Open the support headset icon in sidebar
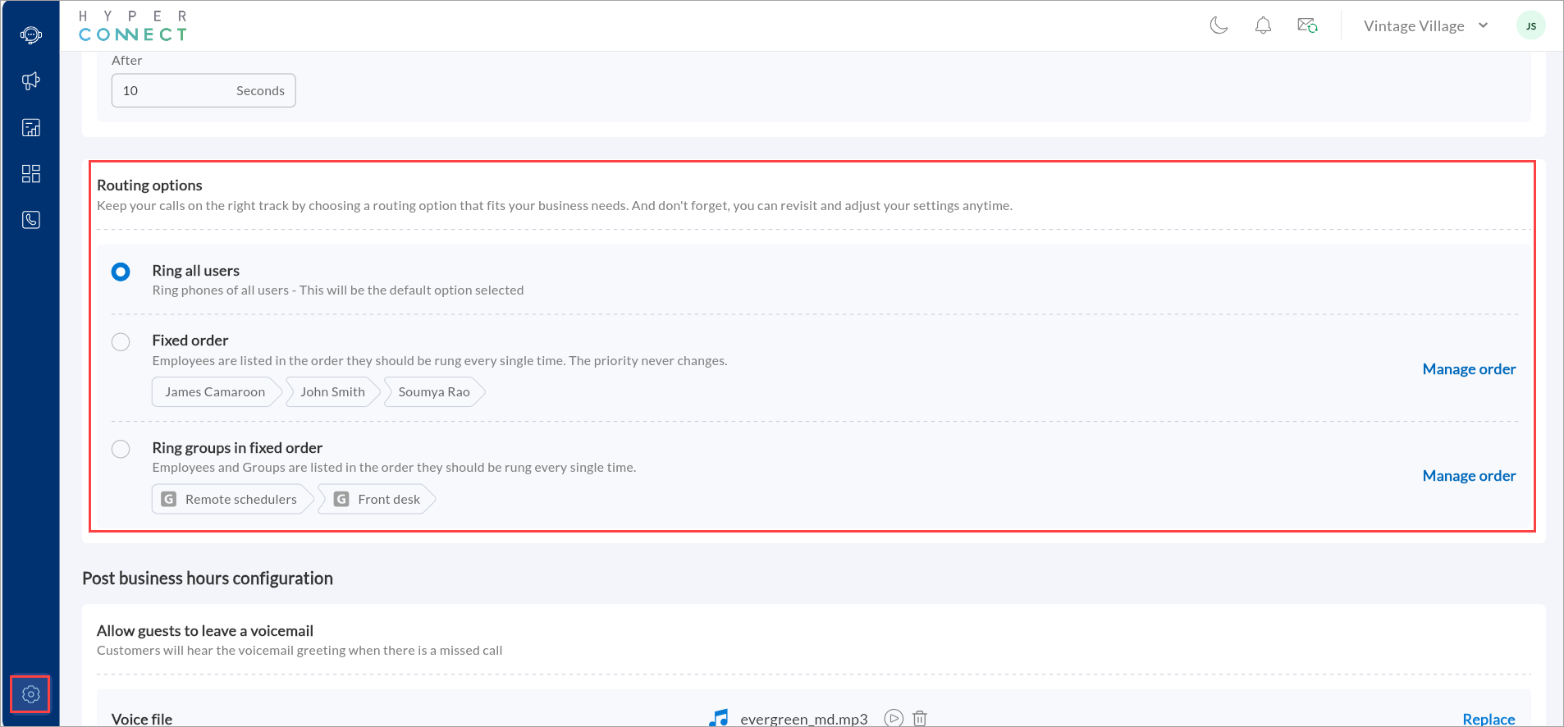1564x727 pixels. [x=31, y=35]
